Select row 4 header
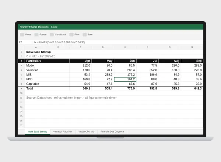Image resolution: width=221 pixels, height=162 pixels. pos(21,66)
